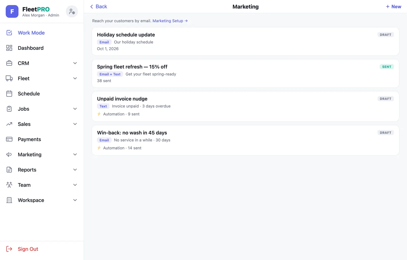
Task: Click the SENT status badge
Action: (387, 67)
